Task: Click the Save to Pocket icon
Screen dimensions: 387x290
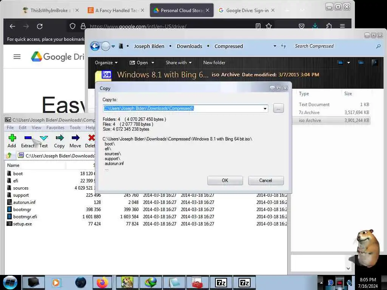Action: coord(301,26)
